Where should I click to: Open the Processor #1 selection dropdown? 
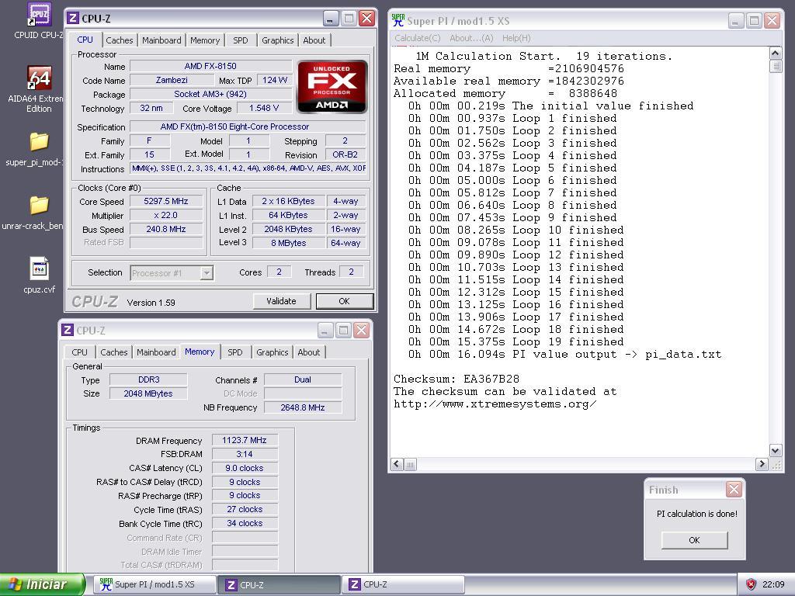tap(172, 272)
